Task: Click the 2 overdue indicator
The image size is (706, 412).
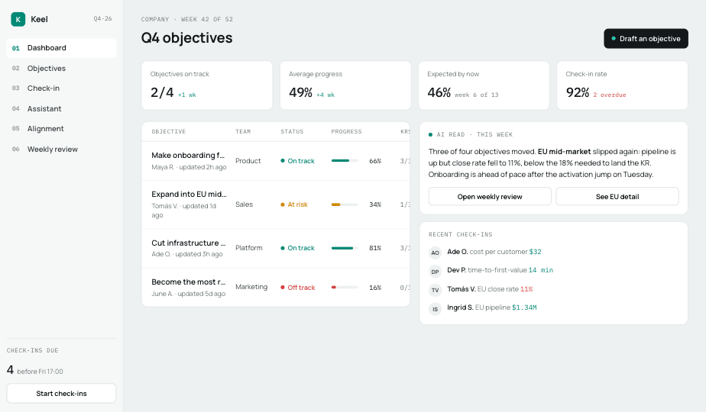Action: click(x=609, y=95)
